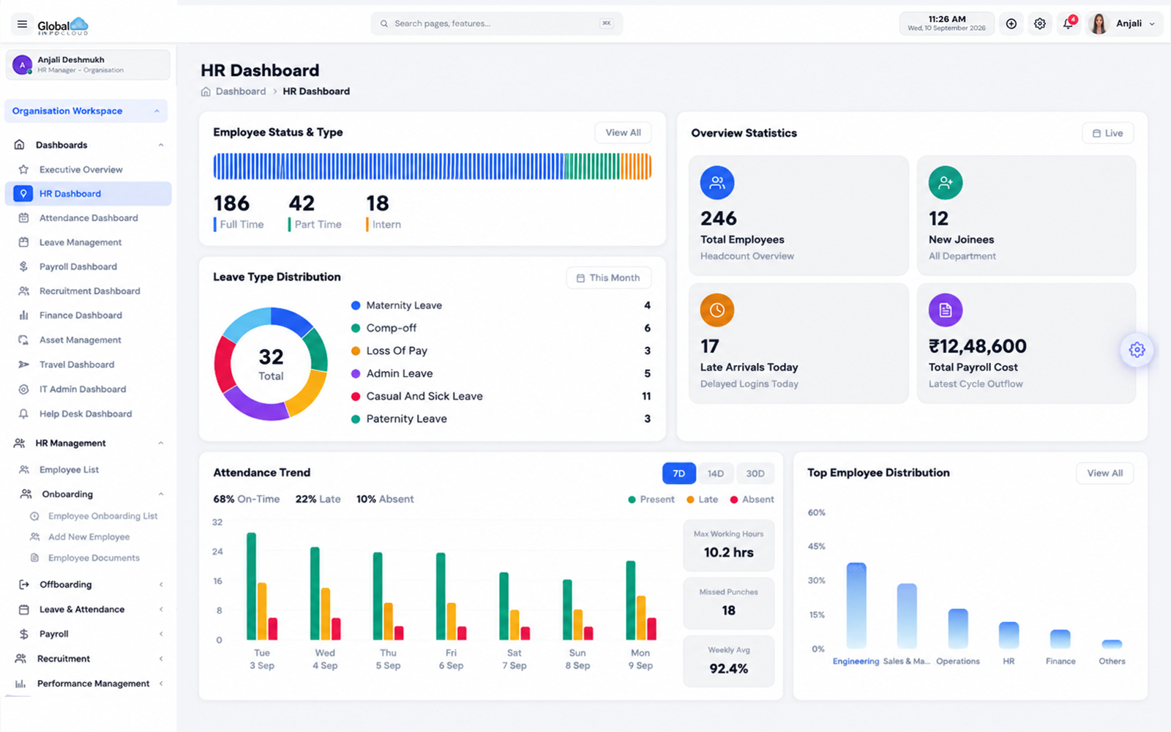Click the Global Info Cloud logo
The image size is (1171, 732).
63,26
